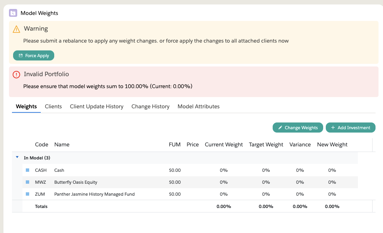Viewport: 383px width, 233px height.
Task: Open the Change History tab
Action: coord(150,106)
